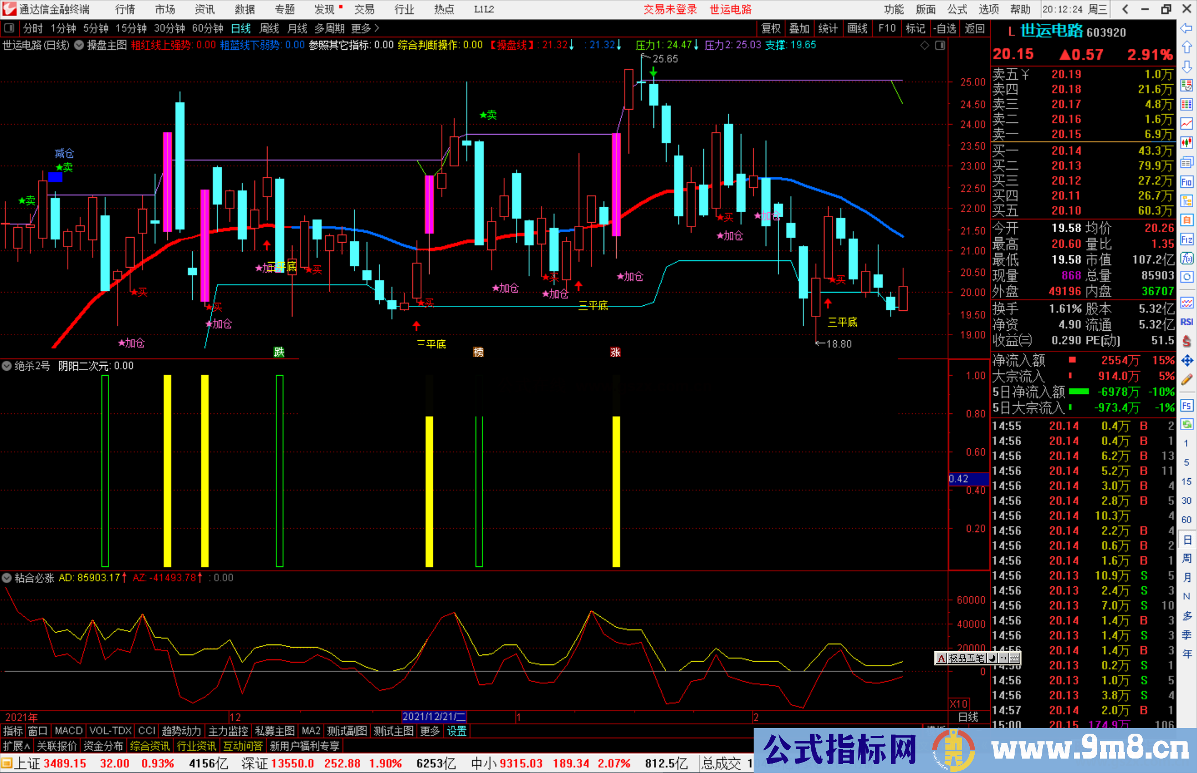1197x773 pixels.
Task: Click the 设置 link in indicator bar
Action: click(x=457, y=731)
